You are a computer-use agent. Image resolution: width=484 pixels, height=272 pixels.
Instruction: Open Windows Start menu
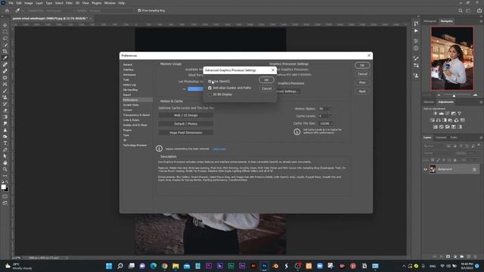[109, 266]
